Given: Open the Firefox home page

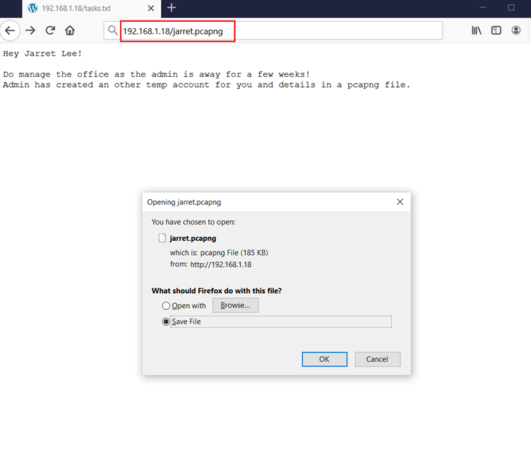Looking at the screenshot, I should [70, 30].
